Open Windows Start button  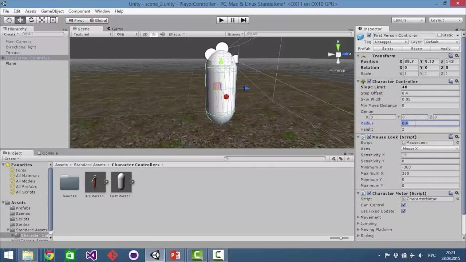tap(8, 255)
